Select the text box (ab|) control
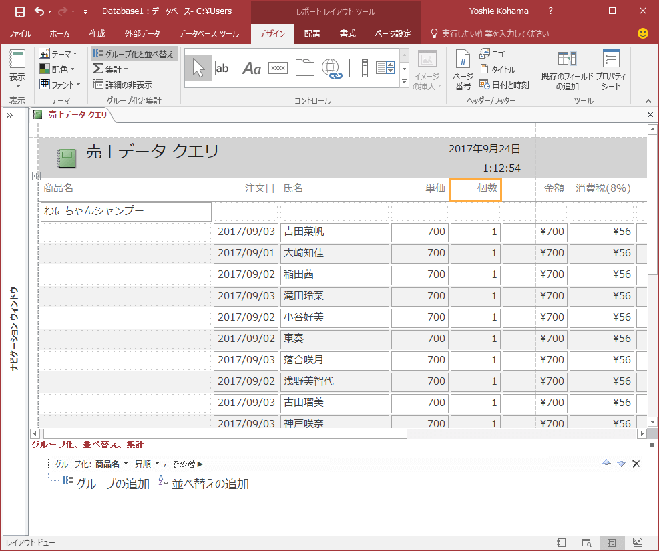659x551 pixels. coord(224,68)
